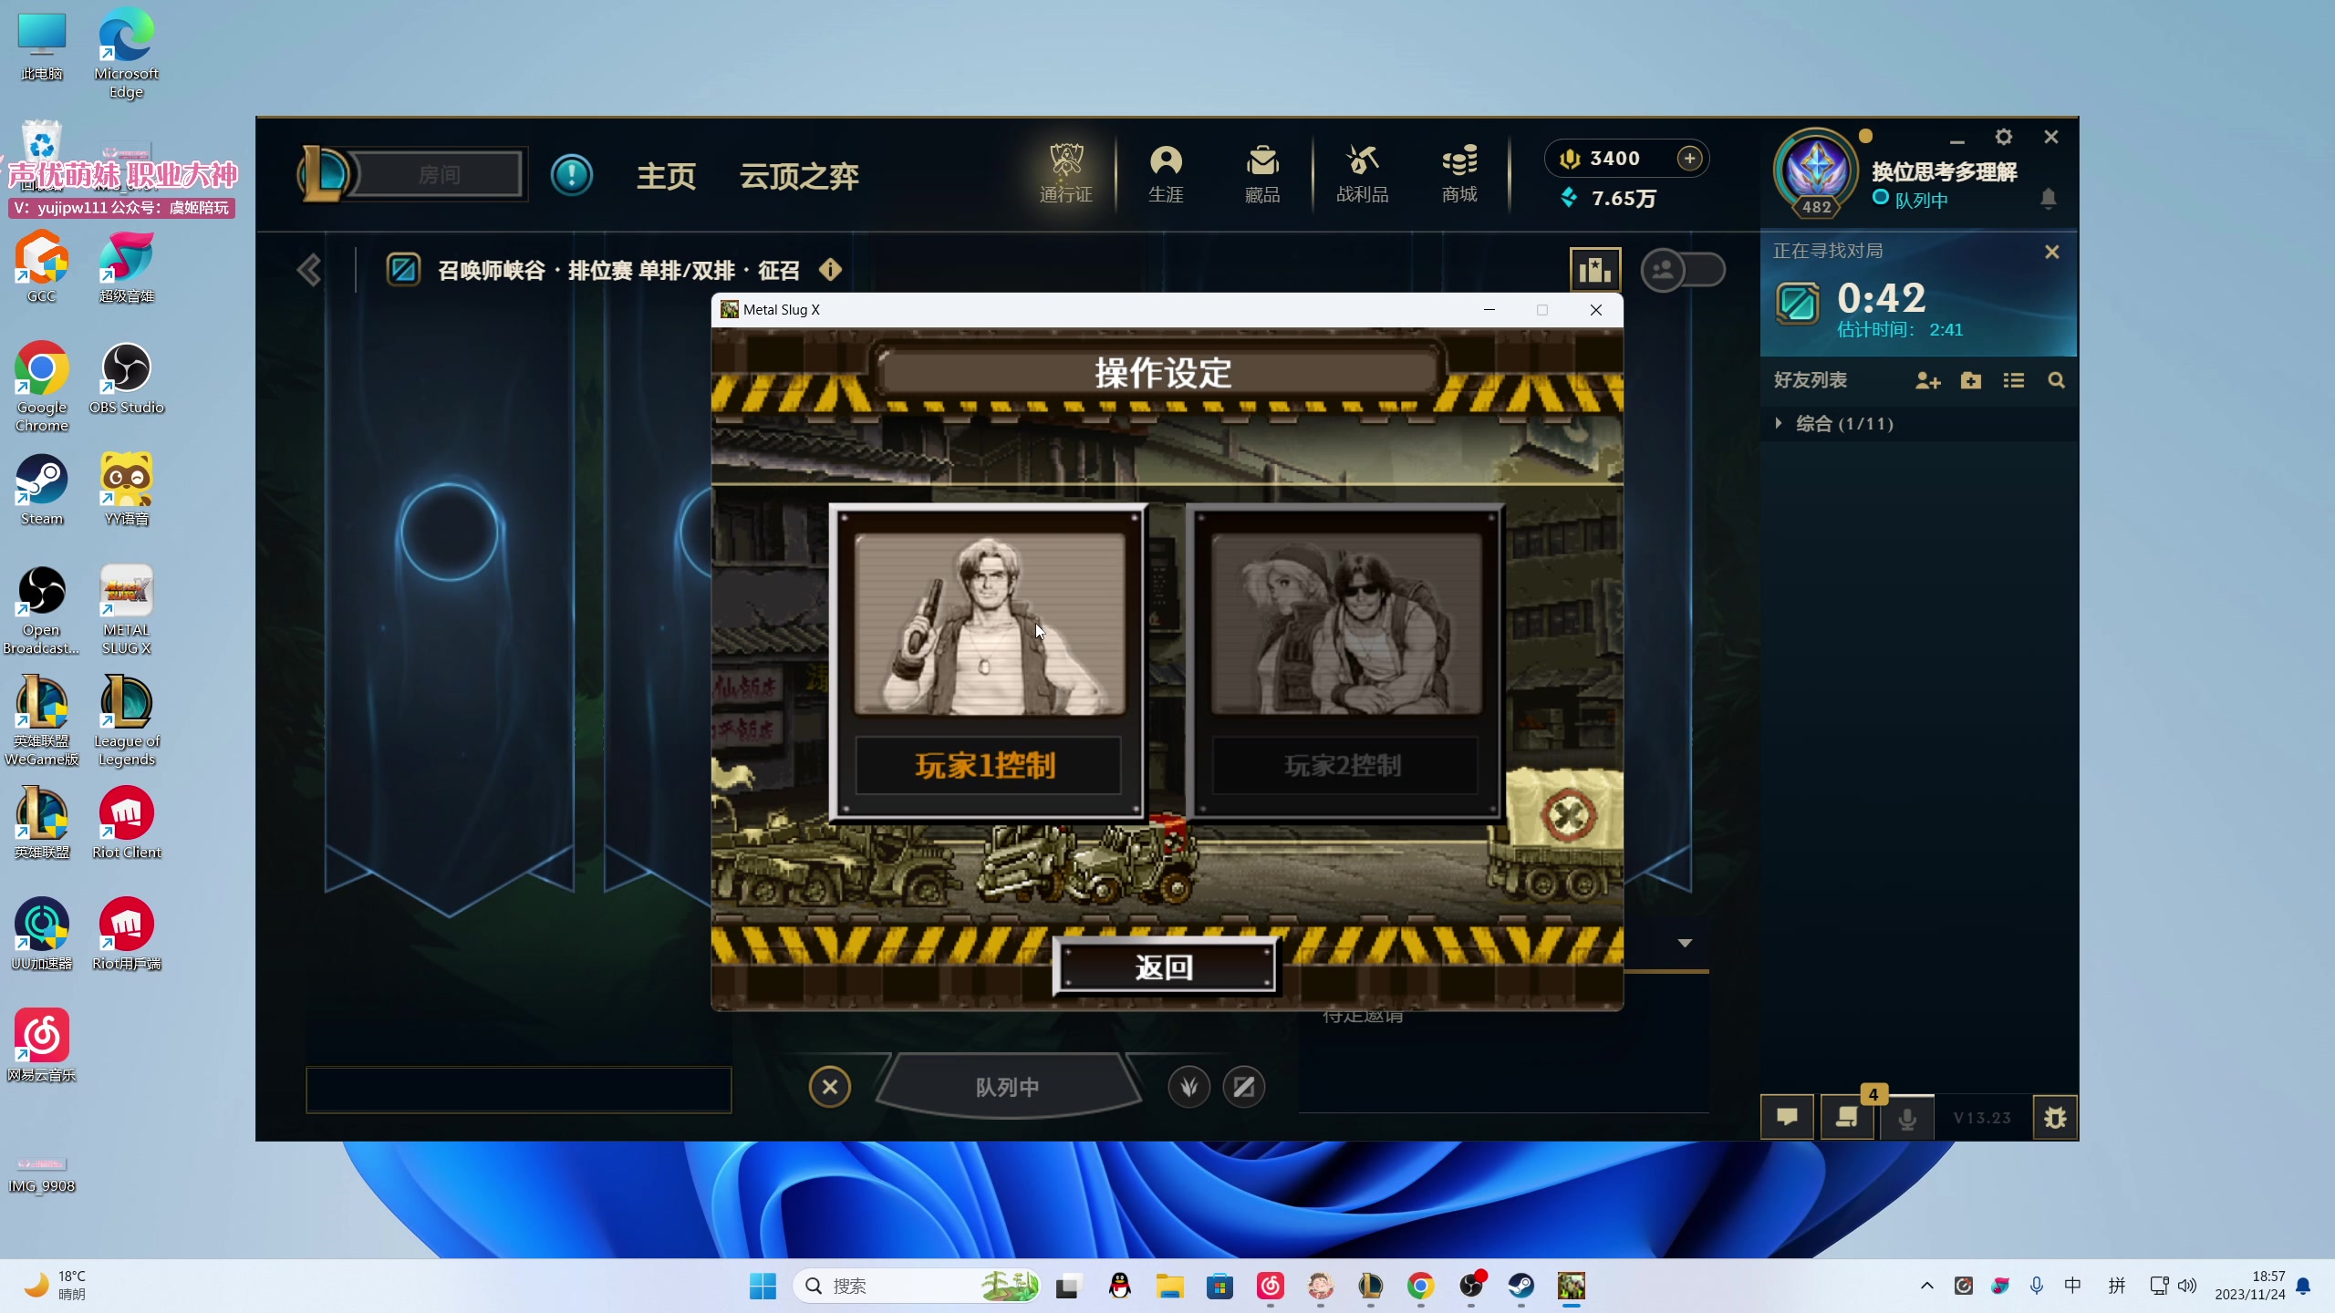Viewport: 2335px width, 1313px height.
Task: Open Riot Client desktop shortcut
Action: 127,824
